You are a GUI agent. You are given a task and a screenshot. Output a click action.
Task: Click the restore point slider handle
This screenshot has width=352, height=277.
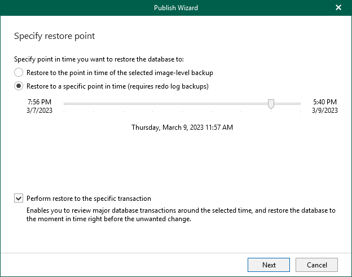tap(271, 104)
